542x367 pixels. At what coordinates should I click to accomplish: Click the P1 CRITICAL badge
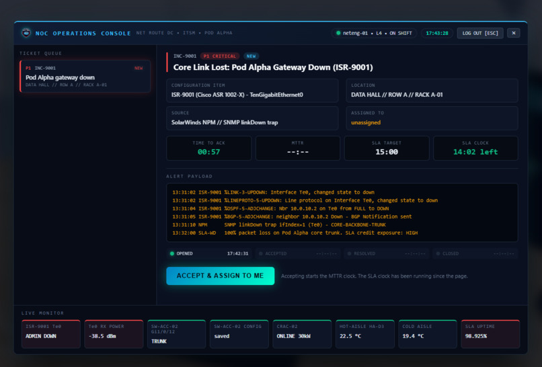click(219, 56)
